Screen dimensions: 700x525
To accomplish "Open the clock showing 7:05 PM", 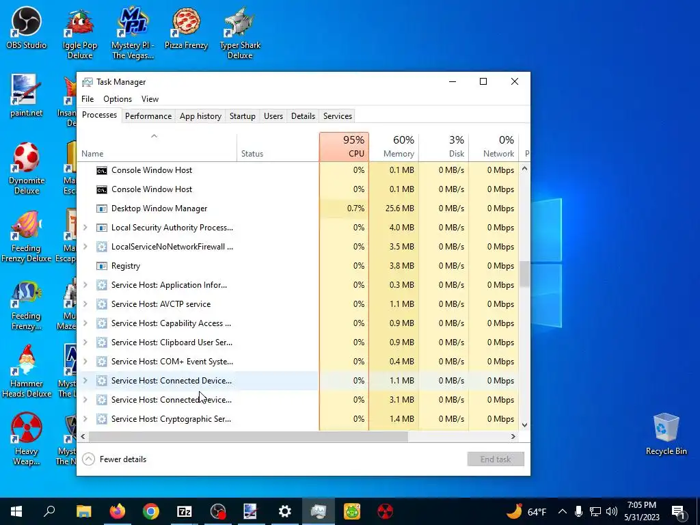I will tap(641, 511).
